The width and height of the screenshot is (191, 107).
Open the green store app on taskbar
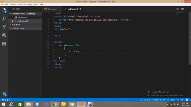pyautogui.click(x=20, y=104)
